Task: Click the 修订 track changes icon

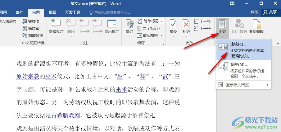Action: pos(129,24)
